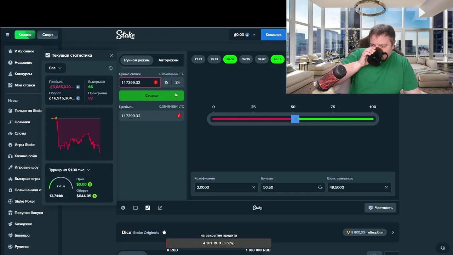Screen dimensions: 453x255
Task: Click the 56.06 past result chip
Action: tap(230, 59)
